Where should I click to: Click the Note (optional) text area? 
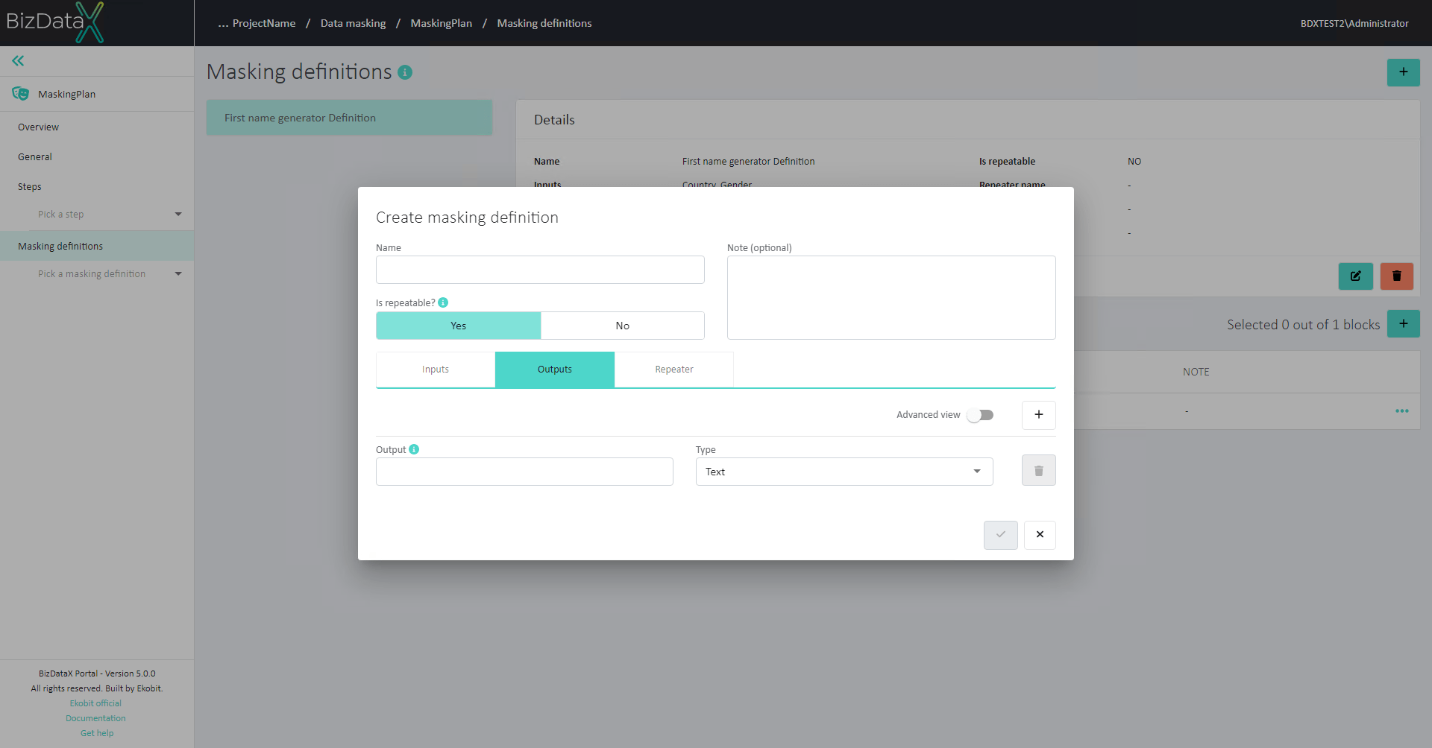pyautogui.click(x=891, y=298)
